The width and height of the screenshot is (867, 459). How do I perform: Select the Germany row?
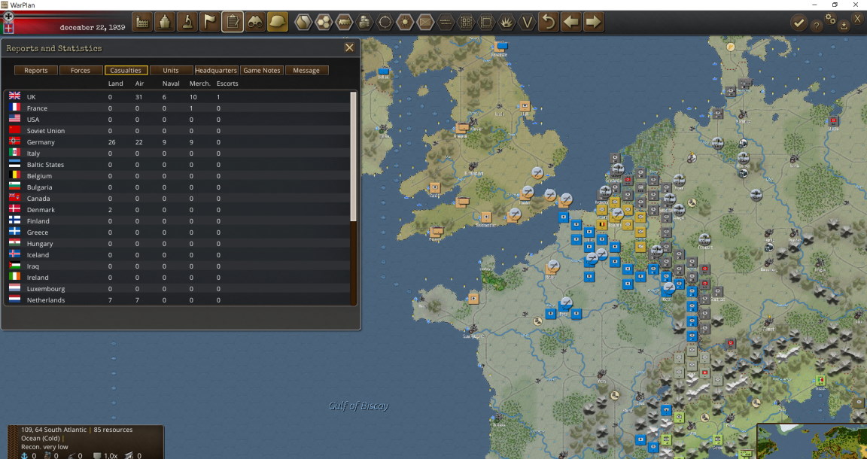pos(177,142)
